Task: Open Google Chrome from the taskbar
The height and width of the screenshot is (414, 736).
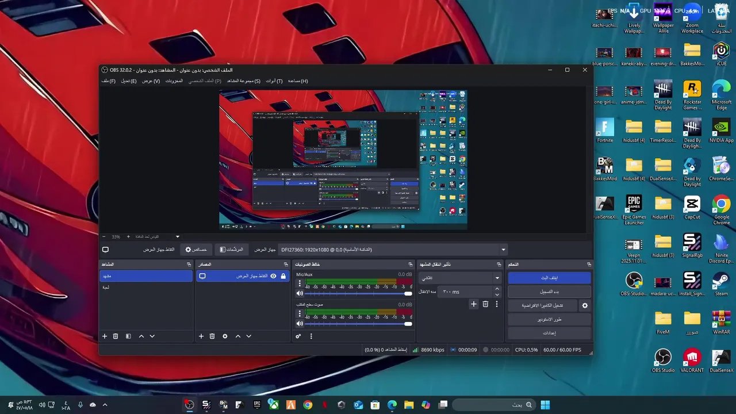Action: click(308, 405)
